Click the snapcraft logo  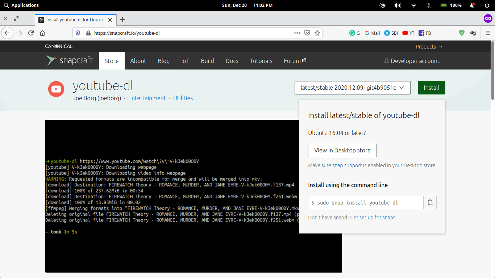[x=70, y=60]
